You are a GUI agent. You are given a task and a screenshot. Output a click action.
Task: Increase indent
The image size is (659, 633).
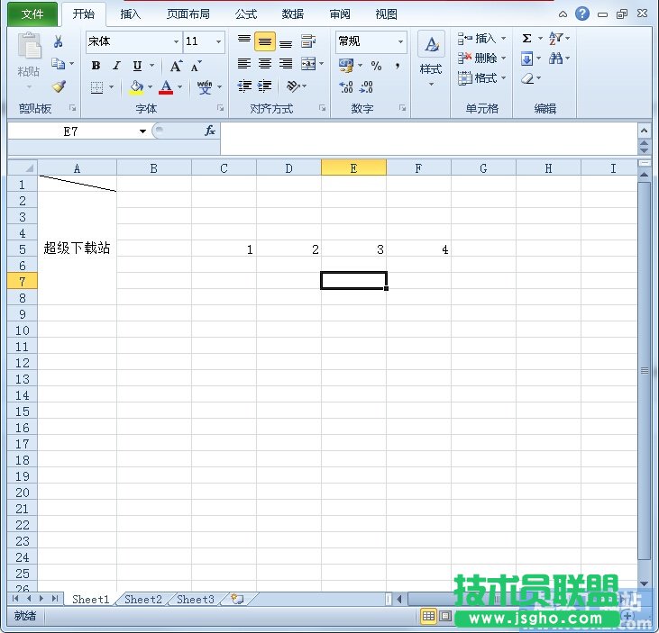coord(265,86)
